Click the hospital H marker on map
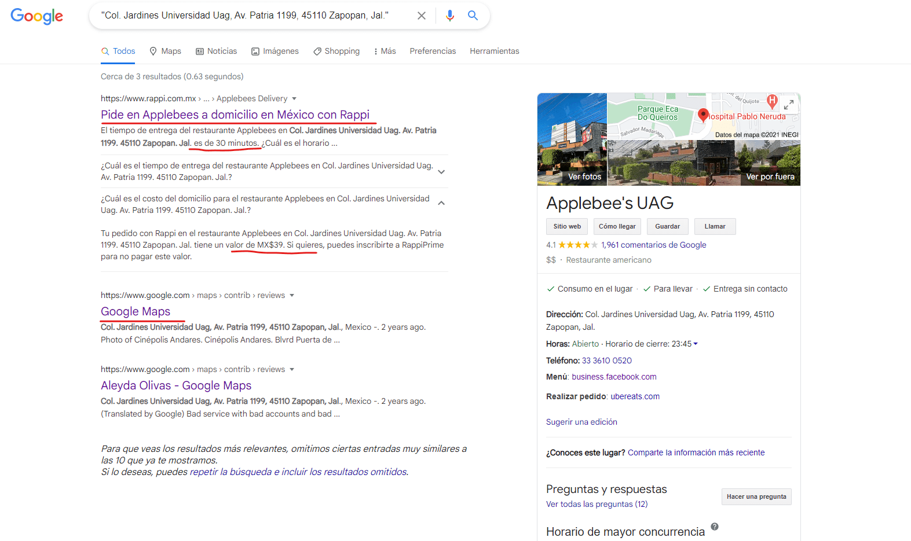Viewport: 911px width, 541px height. (x=772, y=101)
